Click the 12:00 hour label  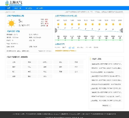(65, 20)
